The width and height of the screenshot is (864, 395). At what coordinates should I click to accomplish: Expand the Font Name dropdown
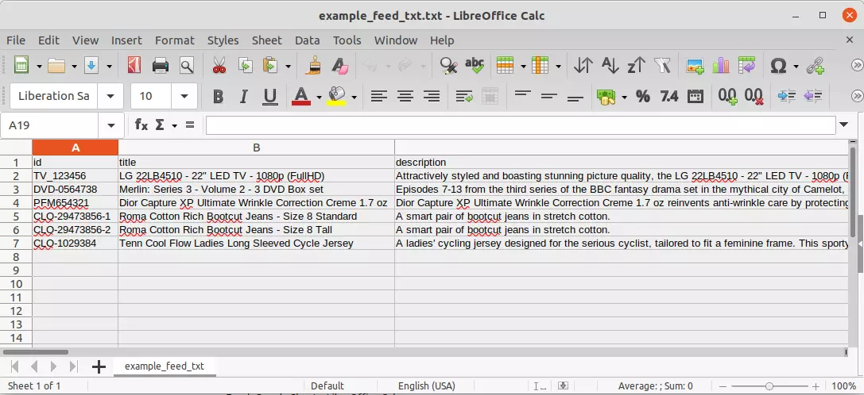[110, 96]
